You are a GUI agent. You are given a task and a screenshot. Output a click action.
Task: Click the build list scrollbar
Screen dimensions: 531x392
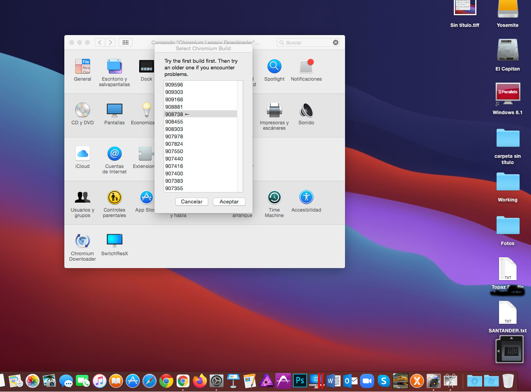click(x=240, y=136)
